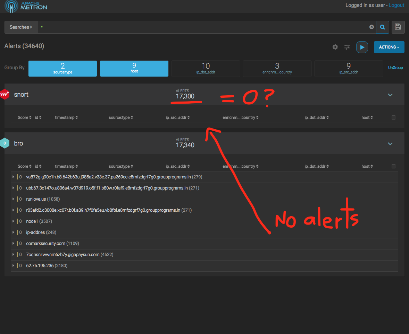
Task: Sort bro table by source:type
Action: point(121,166)
